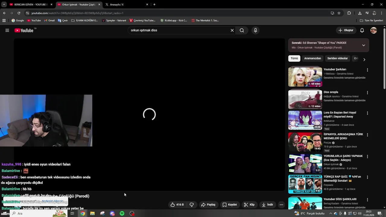Open the Youtuber Şarkıları playlist thumbnail
386x217 pixels.
(305, 77)
